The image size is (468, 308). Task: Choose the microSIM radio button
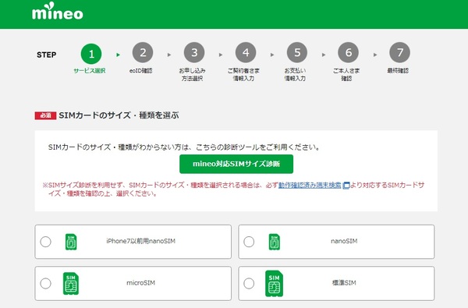tap(46, 283)
